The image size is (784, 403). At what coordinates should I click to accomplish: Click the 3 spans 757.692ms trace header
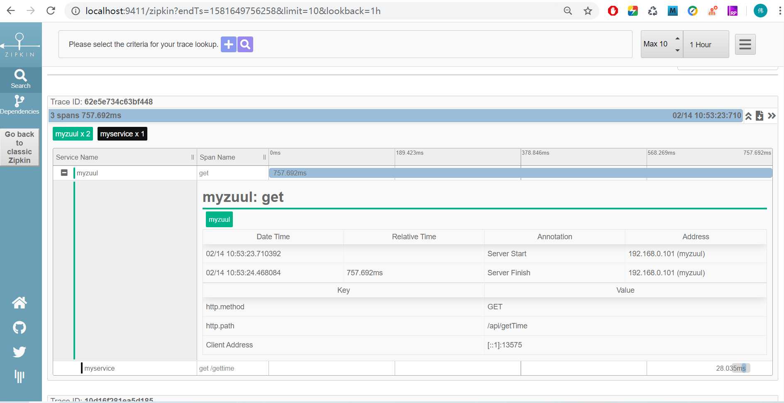click(395, 116)
